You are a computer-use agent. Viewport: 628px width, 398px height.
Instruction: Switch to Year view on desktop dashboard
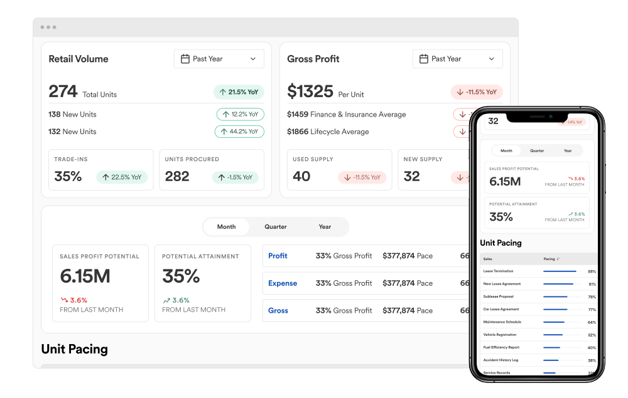tap(325, 227)
